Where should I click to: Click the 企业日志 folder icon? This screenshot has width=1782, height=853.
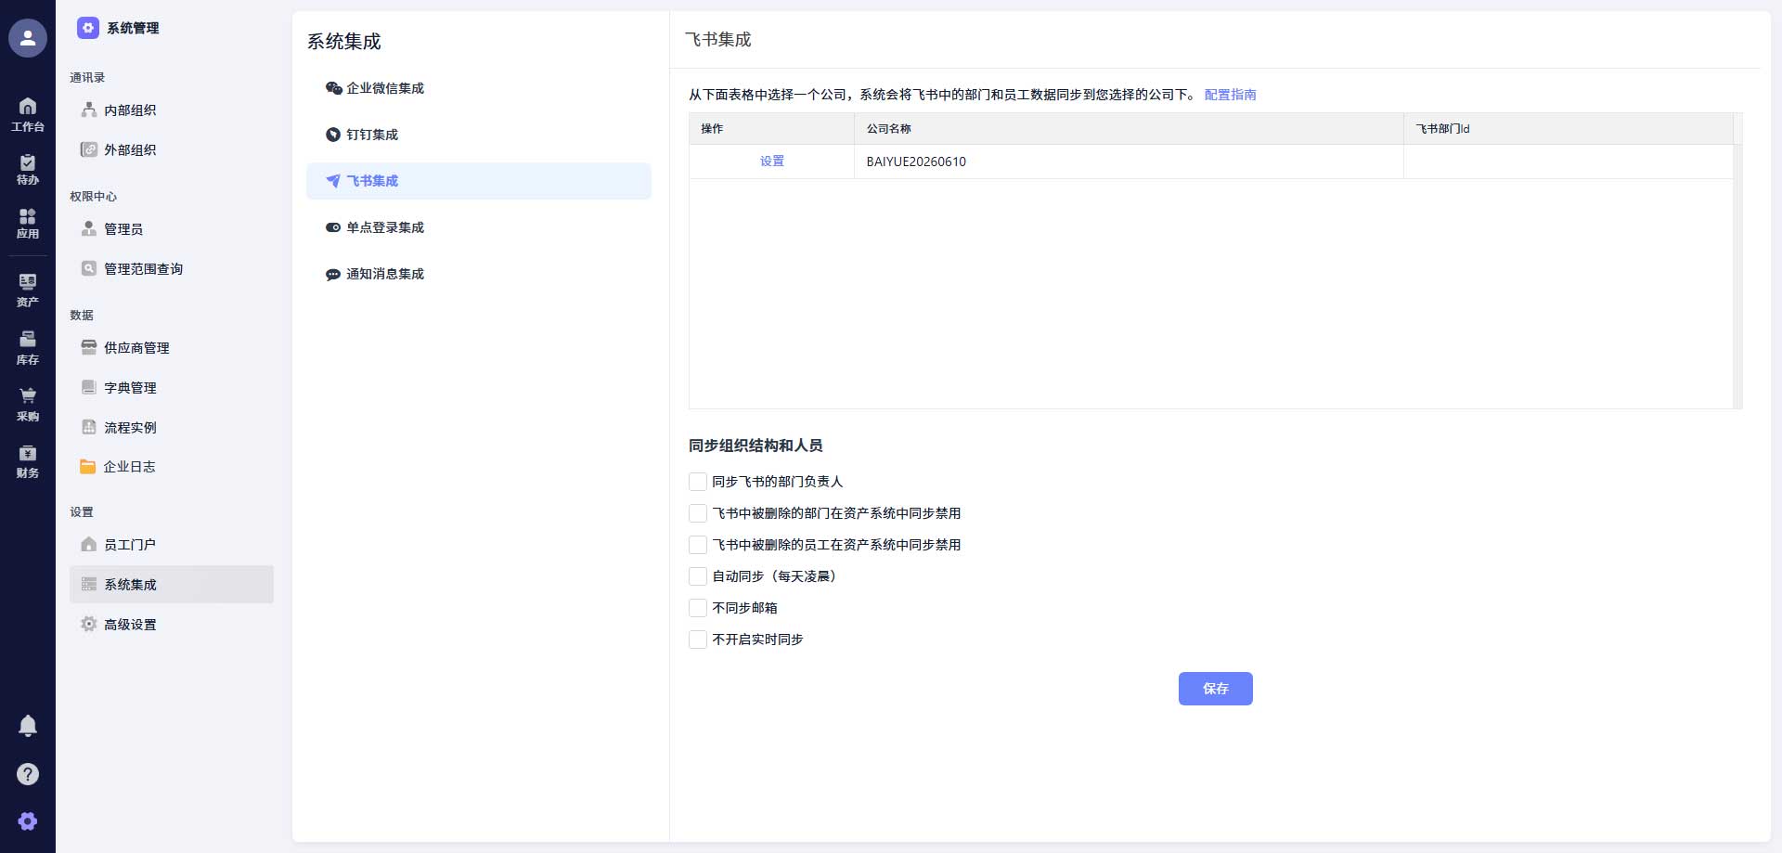coord(88,466)
